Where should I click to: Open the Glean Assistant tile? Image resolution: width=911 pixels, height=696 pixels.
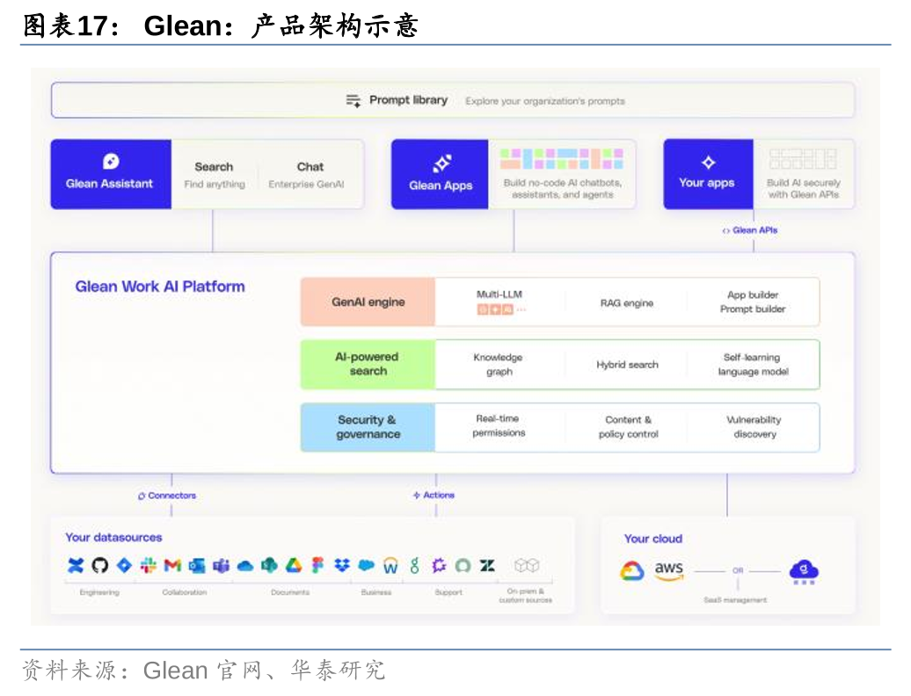110,174
